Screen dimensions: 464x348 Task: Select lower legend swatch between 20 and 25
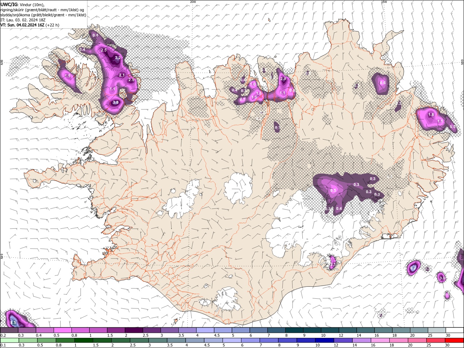coord(418,340)
